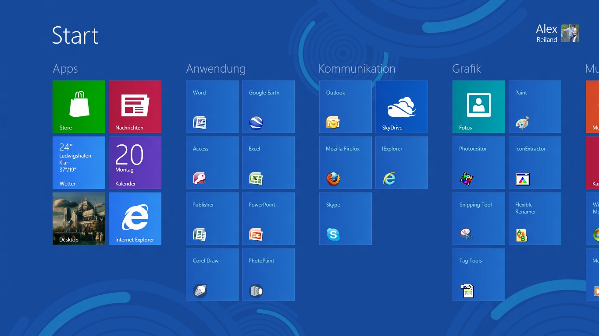Open the IExplorer tile in Kommunikation
This screenshot has height=336, width=599.
(x=402, y=163)
